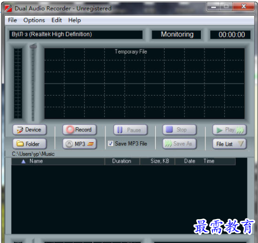Sort file list by Name column
This screenshot has width=258, height=243.
coord(58,161)
